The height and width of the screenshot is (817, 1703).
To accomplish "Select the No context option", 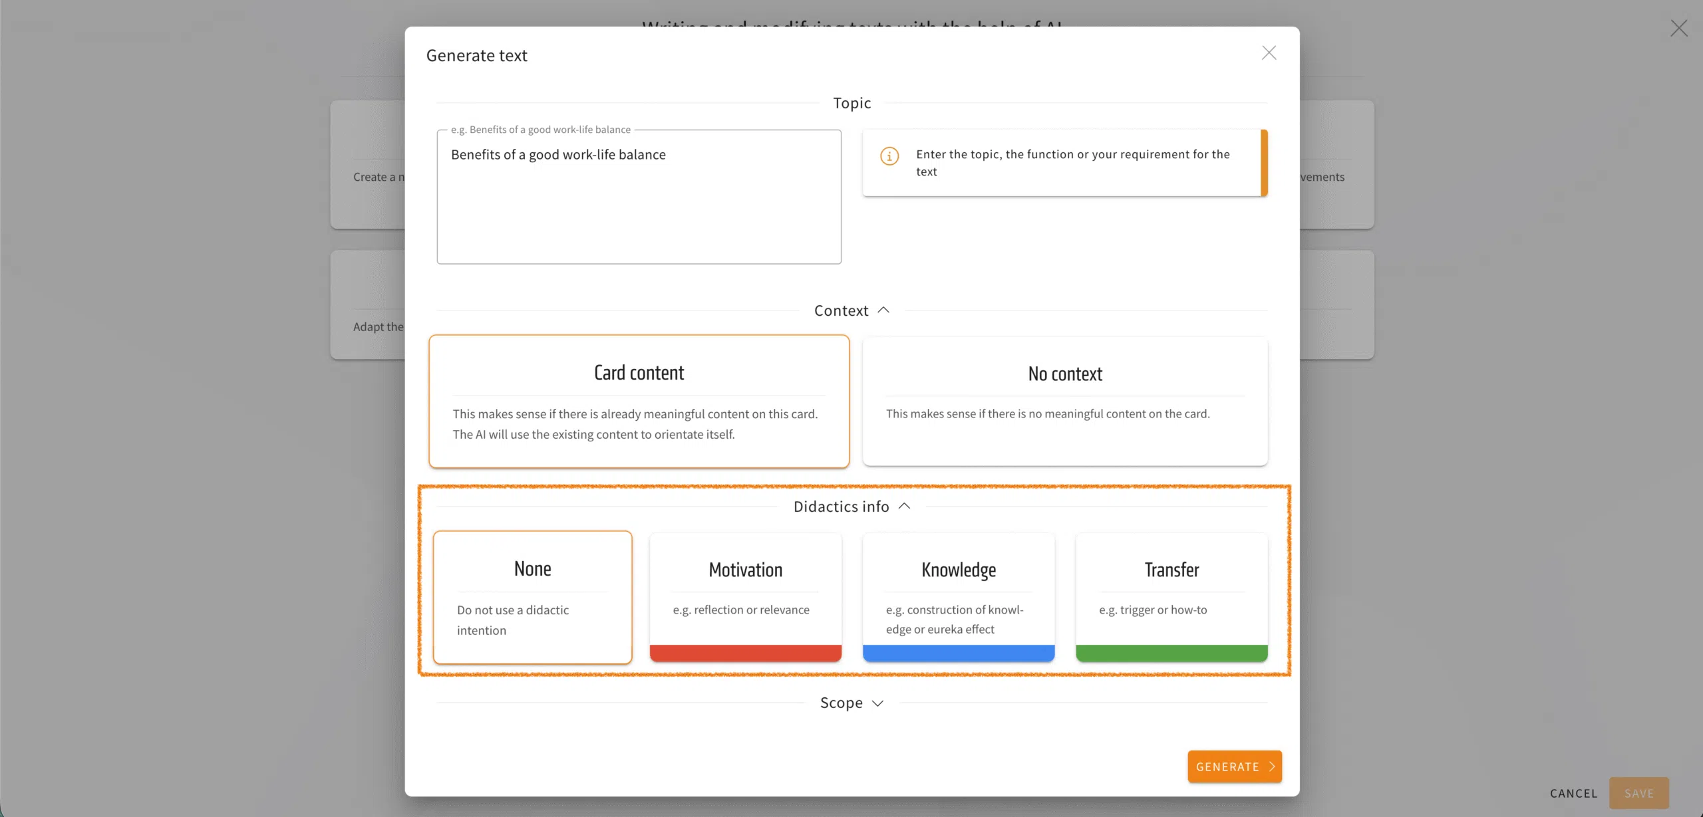I will pos(1064,402).
